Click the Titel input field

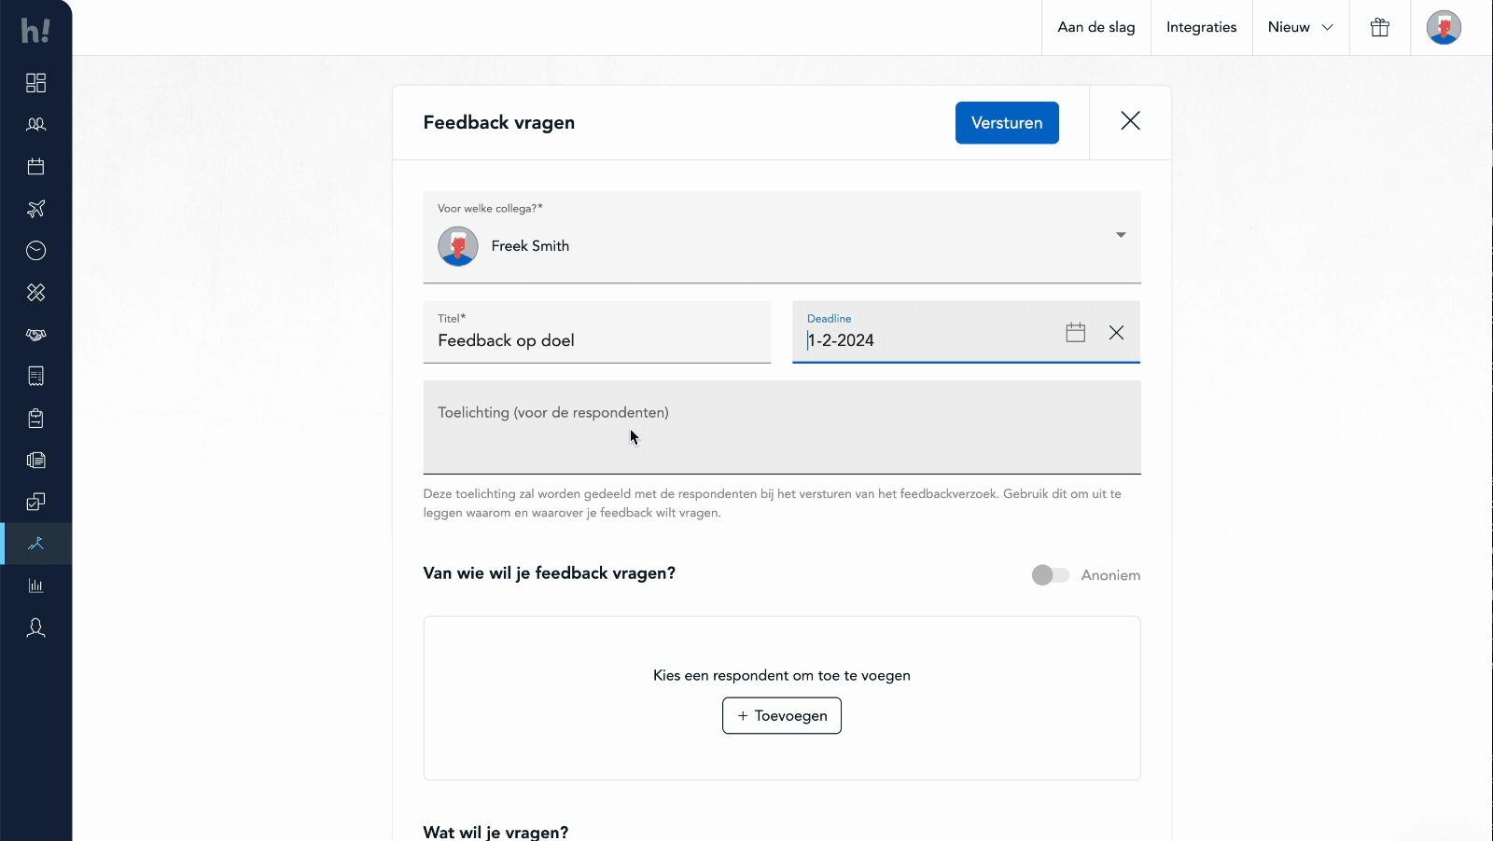pos(597,340)
